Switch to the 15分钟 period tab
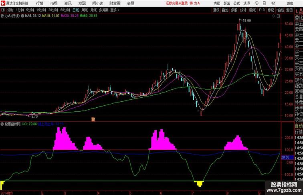 [41, 10]
